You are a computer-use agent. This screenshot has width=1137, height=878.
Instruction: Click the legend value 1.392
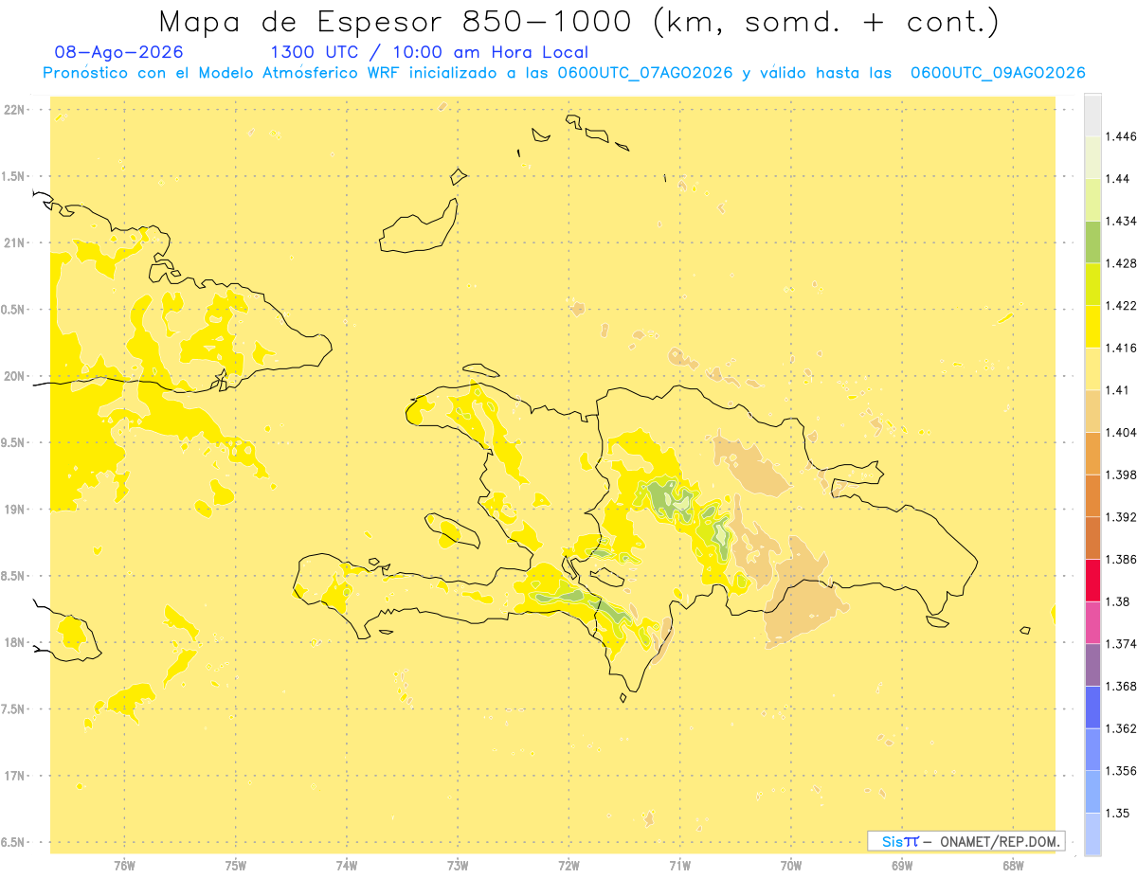click(x=1121, y=517)
